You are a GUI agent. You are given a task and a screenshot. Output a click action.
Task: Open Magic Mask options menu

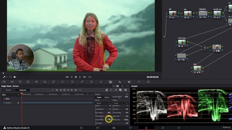pos(128,86)
